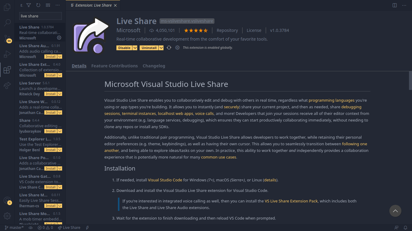
Task: Uninstall the Live Share extension
Action: [x=149, y=48]
